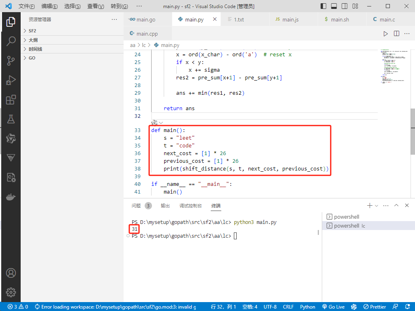Close the main.py editor tab
The height and width of the screenshot is (311, 415).
pyautogui.click(x=215, y=19)
